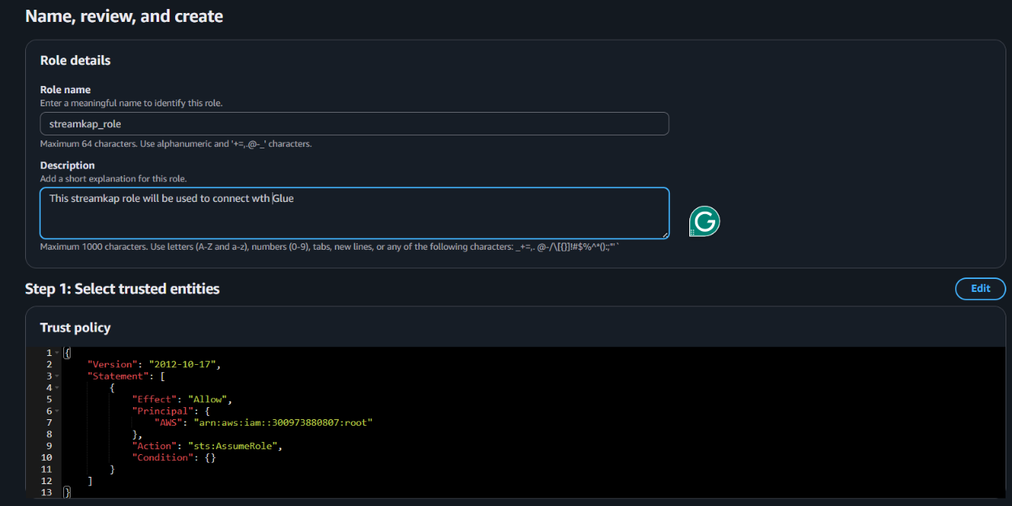Click the "2012-10-17" value in the policy
This screenshot has width=1012, height=506.
(183, 364)
